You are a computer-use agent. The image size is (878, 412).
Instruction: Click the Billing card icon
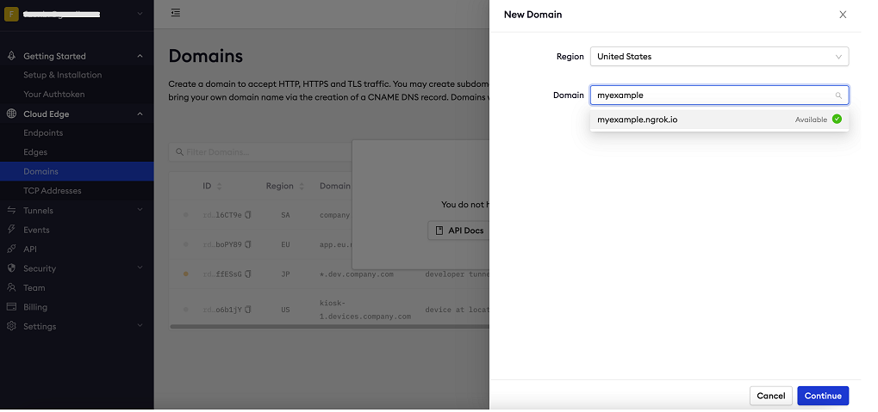pos(11,307)
